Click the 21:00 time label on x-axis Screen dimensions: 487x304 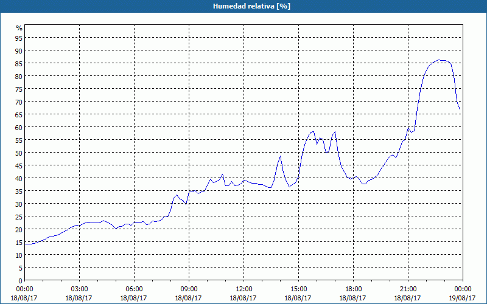(x=408, y=289)
